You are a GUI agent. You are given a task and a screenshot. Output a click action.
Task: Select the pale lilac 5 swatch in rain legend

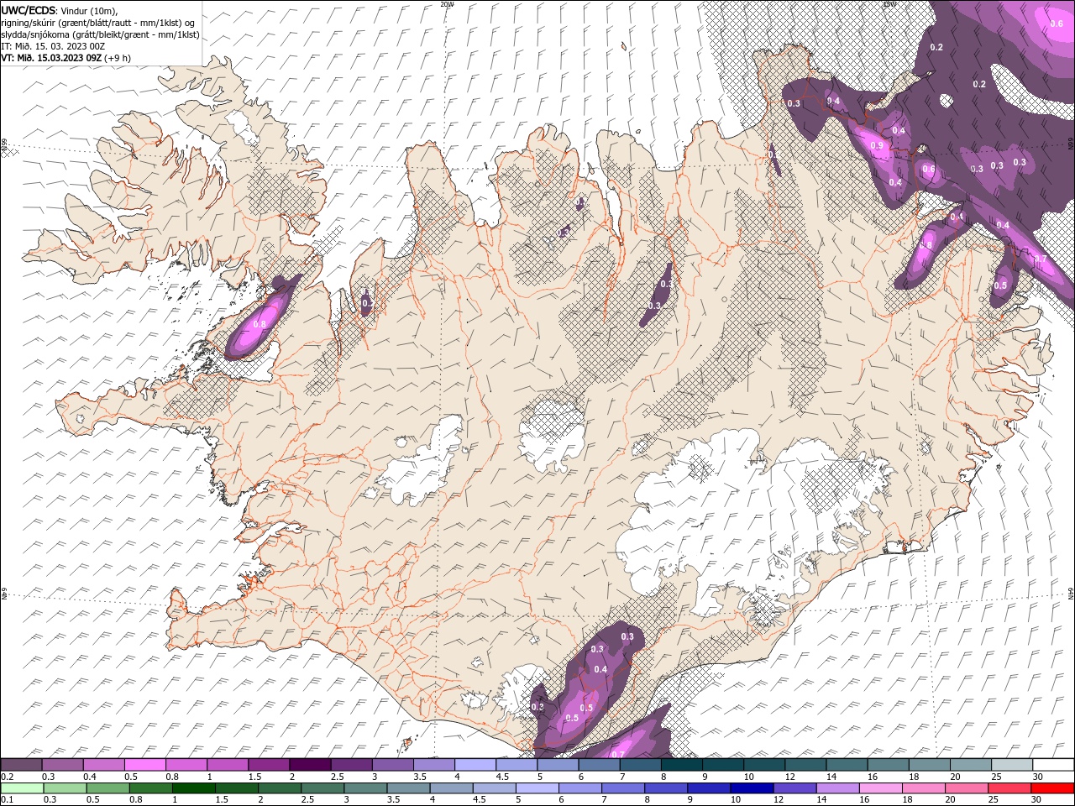(537, 788)
